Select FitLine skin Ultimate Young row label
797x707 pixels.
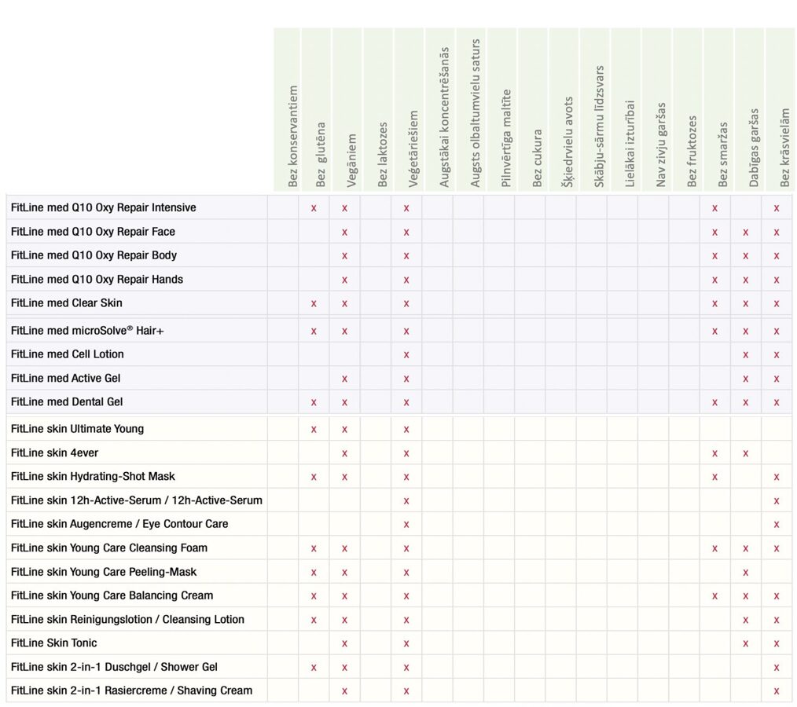pyautogui.click(x=77, y=429)
